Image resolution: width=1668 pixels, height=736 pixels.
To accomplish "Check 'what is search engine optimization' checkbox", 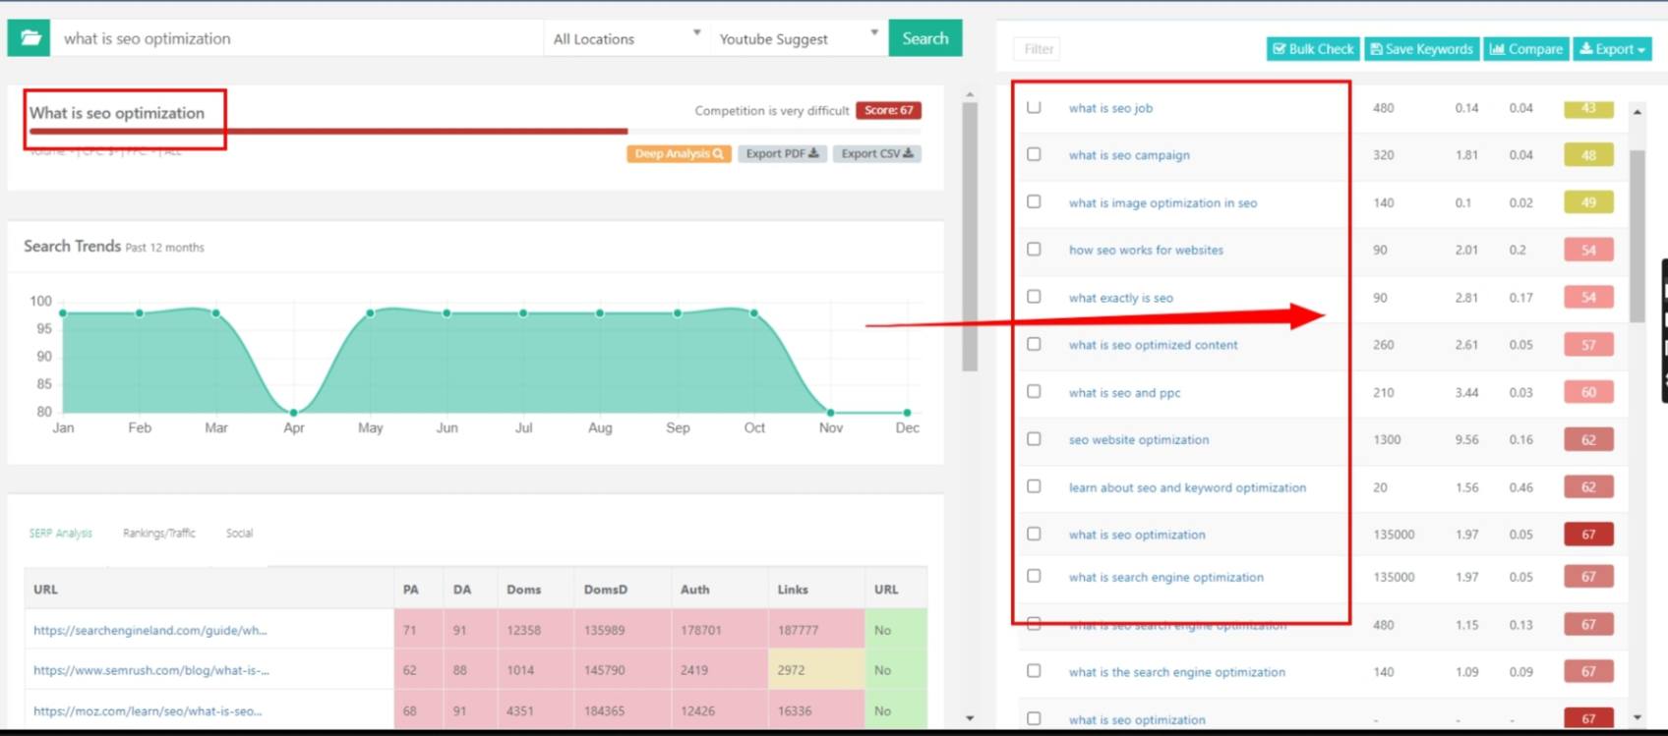I will [1034, 576].
